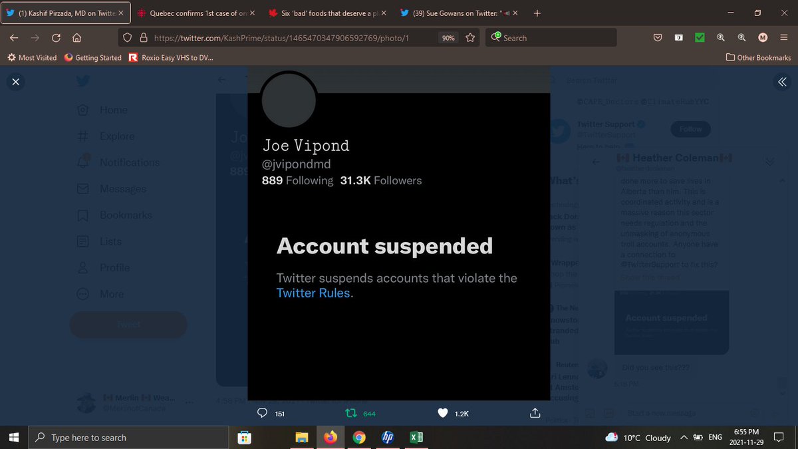Open Microsoft Store from taskbar

tap(245, 437)
